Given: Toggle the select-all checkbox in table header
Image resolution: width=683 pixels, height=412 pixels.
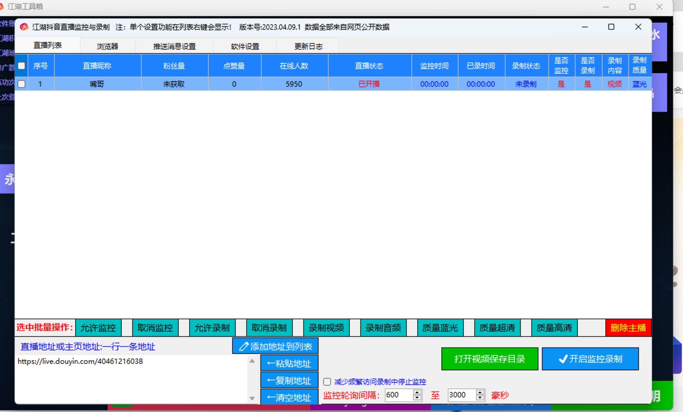Looking at the screenshot, I should point(21,65).
